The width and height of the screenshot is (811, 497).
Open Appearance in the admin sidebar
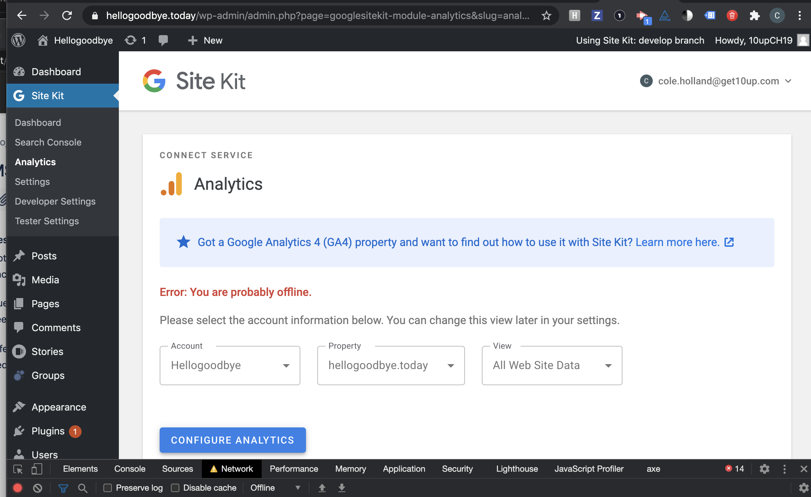tap(59, 407)
